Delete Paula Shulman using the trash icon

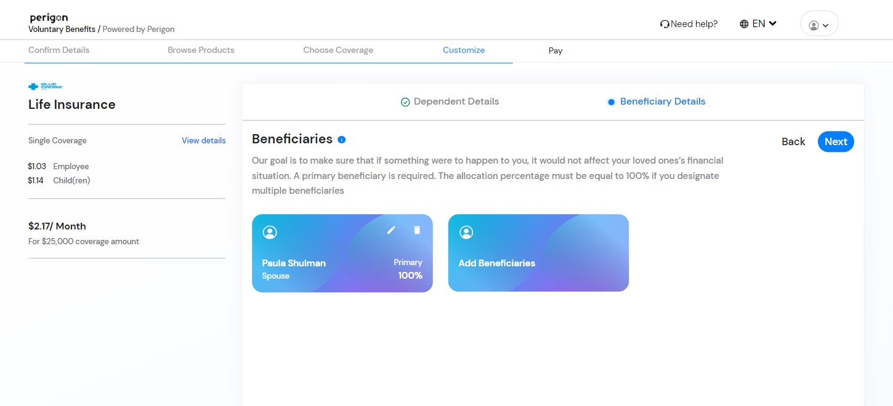[417, 230]
